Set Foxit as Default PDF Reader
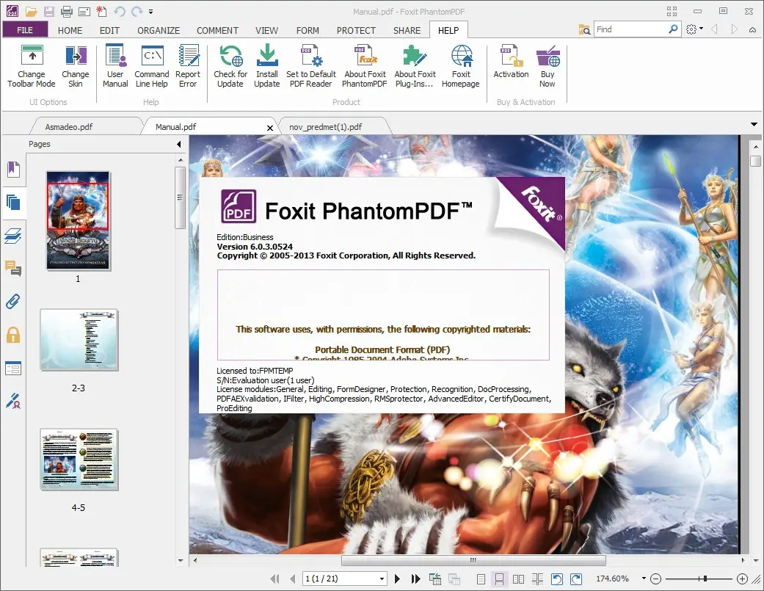Screen dimensions: 764x591 (311, 66)
